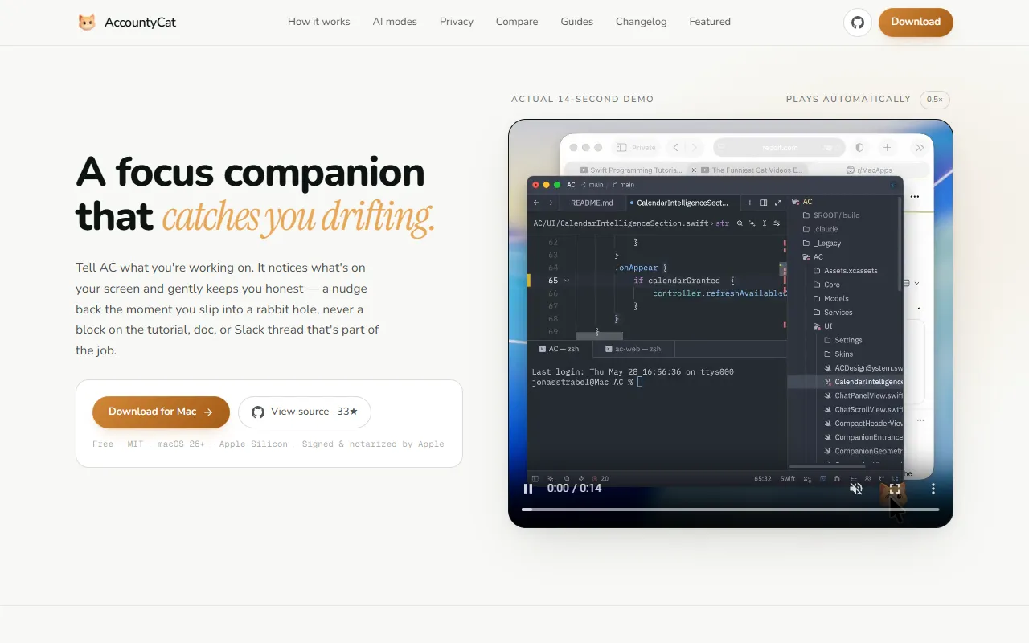
Task: Enter fullscreen on the demo video
Action: [894, 489]
